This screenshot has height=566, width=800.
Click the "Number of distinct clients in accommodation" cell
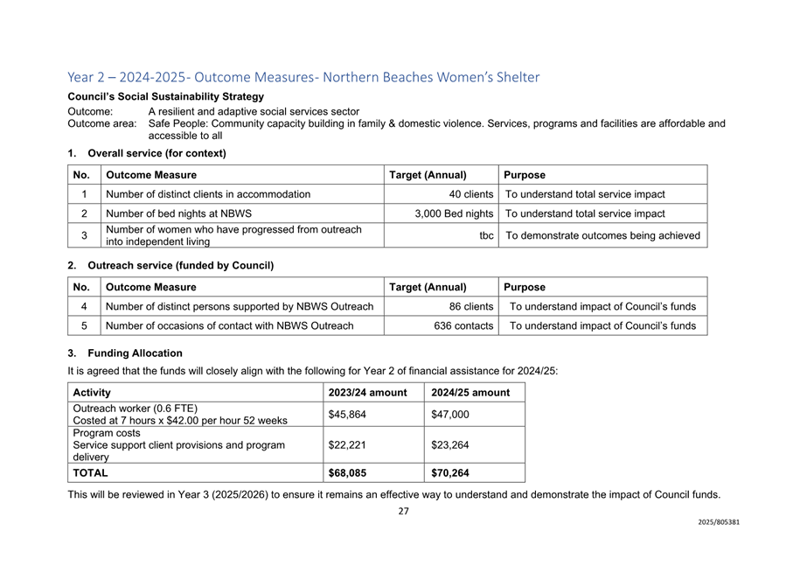tap(208, 194)
